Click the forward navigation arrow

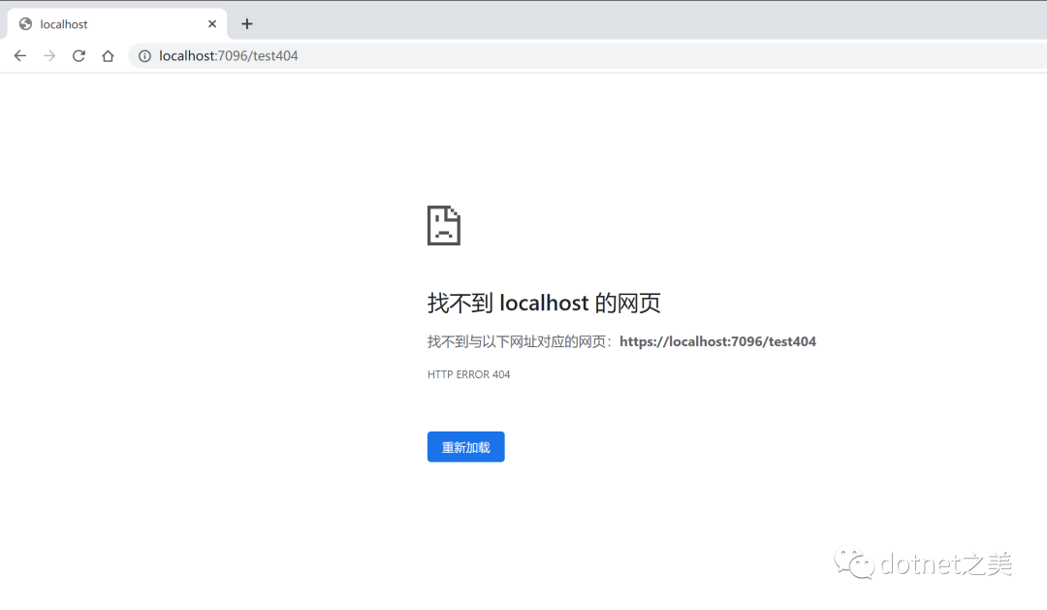tap(49, 56)
